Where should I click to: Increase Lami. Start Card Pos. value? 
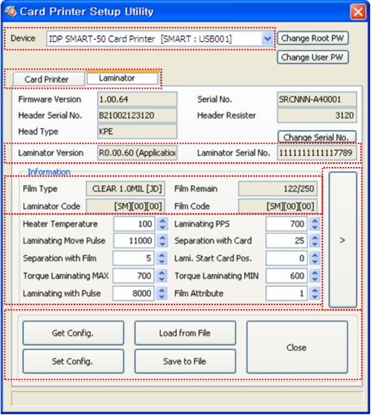(315, 255)
